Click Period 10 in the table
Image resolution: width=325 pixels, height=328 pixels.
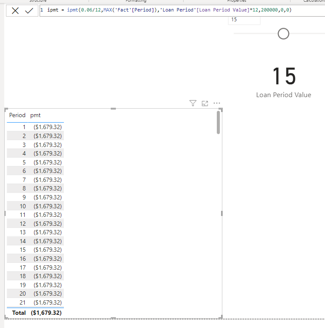pyautogui.click(x=23, y=207)
